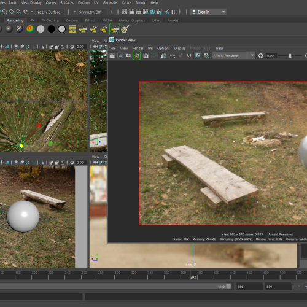Screen dimensions: 307x307
Task: Click the second 586 animation end field
Action: tap(278, 286)
